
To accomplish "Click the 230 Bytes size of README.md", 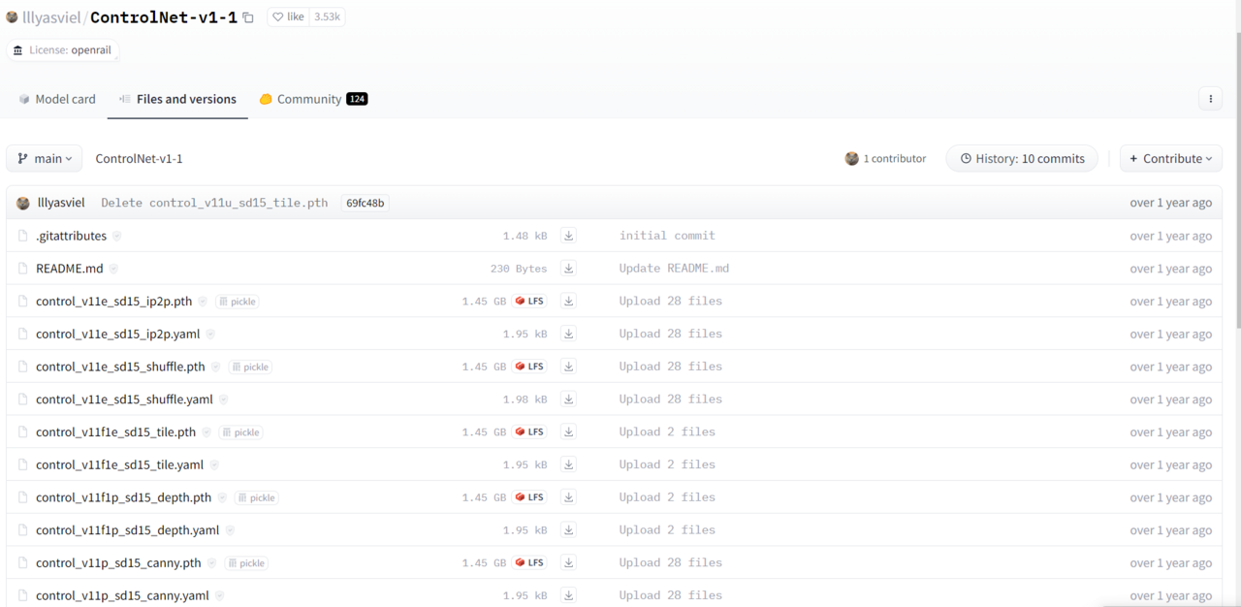I will (519, 269).
